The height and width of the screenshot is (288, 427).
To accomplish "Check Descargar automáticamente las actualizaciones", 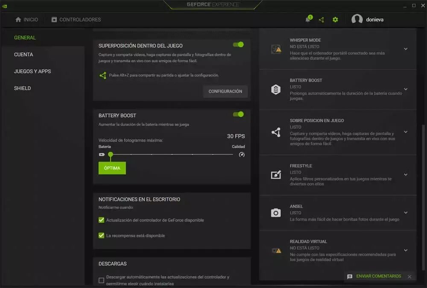I will click(101, 280).
